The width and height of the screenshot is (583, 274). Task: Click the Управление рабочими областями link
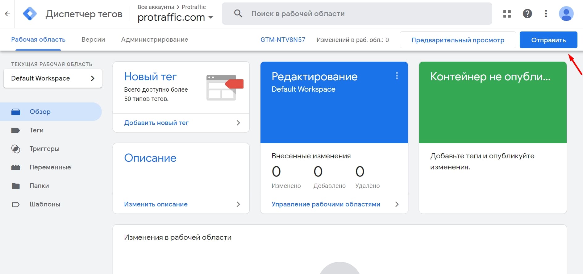pyautogui.click(x=326, y=204)
